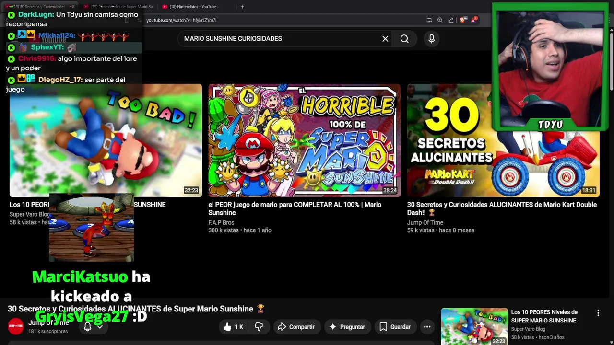Expand notification options chevron beside bell

100,327
